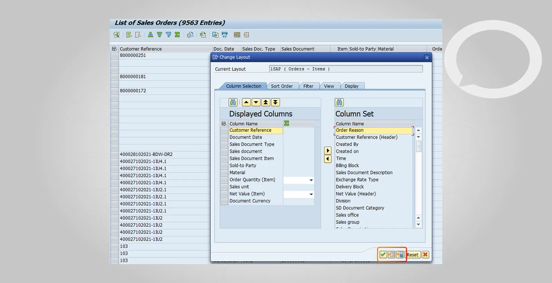Click the Find binoculars in Displayed Columns

click(233, 102)
